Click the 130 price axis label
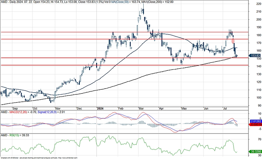The image size is (262, 159). coord(259,74)
